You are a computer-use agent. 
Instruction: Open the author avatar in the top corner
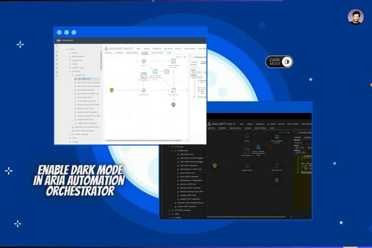pyautogui.click(x=356, y=17)
